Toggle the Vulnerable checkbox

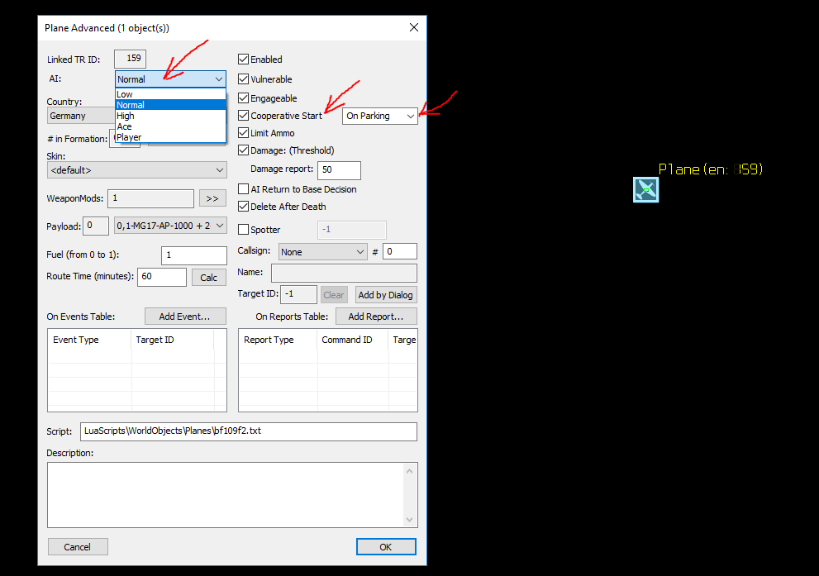[x=244, y=79]
